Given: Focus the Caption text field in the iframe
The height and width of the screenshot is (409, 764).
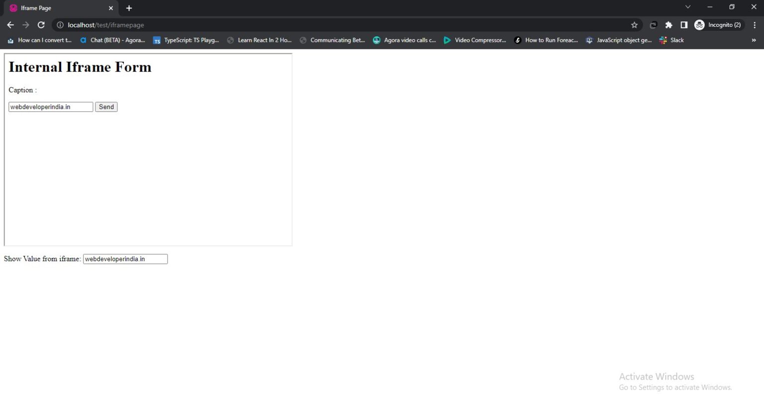Looking at the screenshot, I should tap(51, 107).
